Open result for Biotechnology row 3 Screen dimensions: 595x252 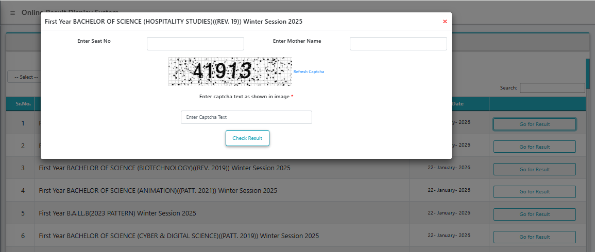coord(534,169)
